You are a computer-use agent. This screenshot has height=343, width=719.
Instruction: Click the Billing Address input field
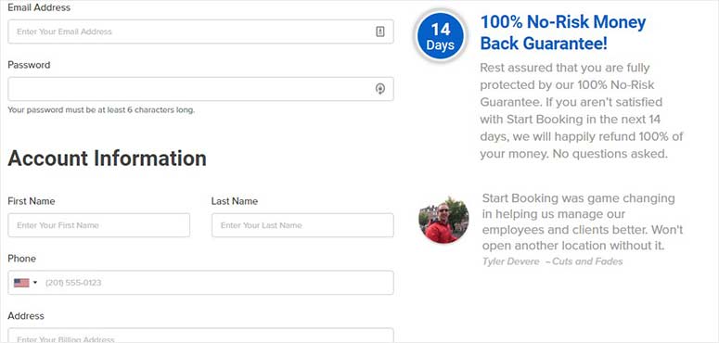pos(200,336)
